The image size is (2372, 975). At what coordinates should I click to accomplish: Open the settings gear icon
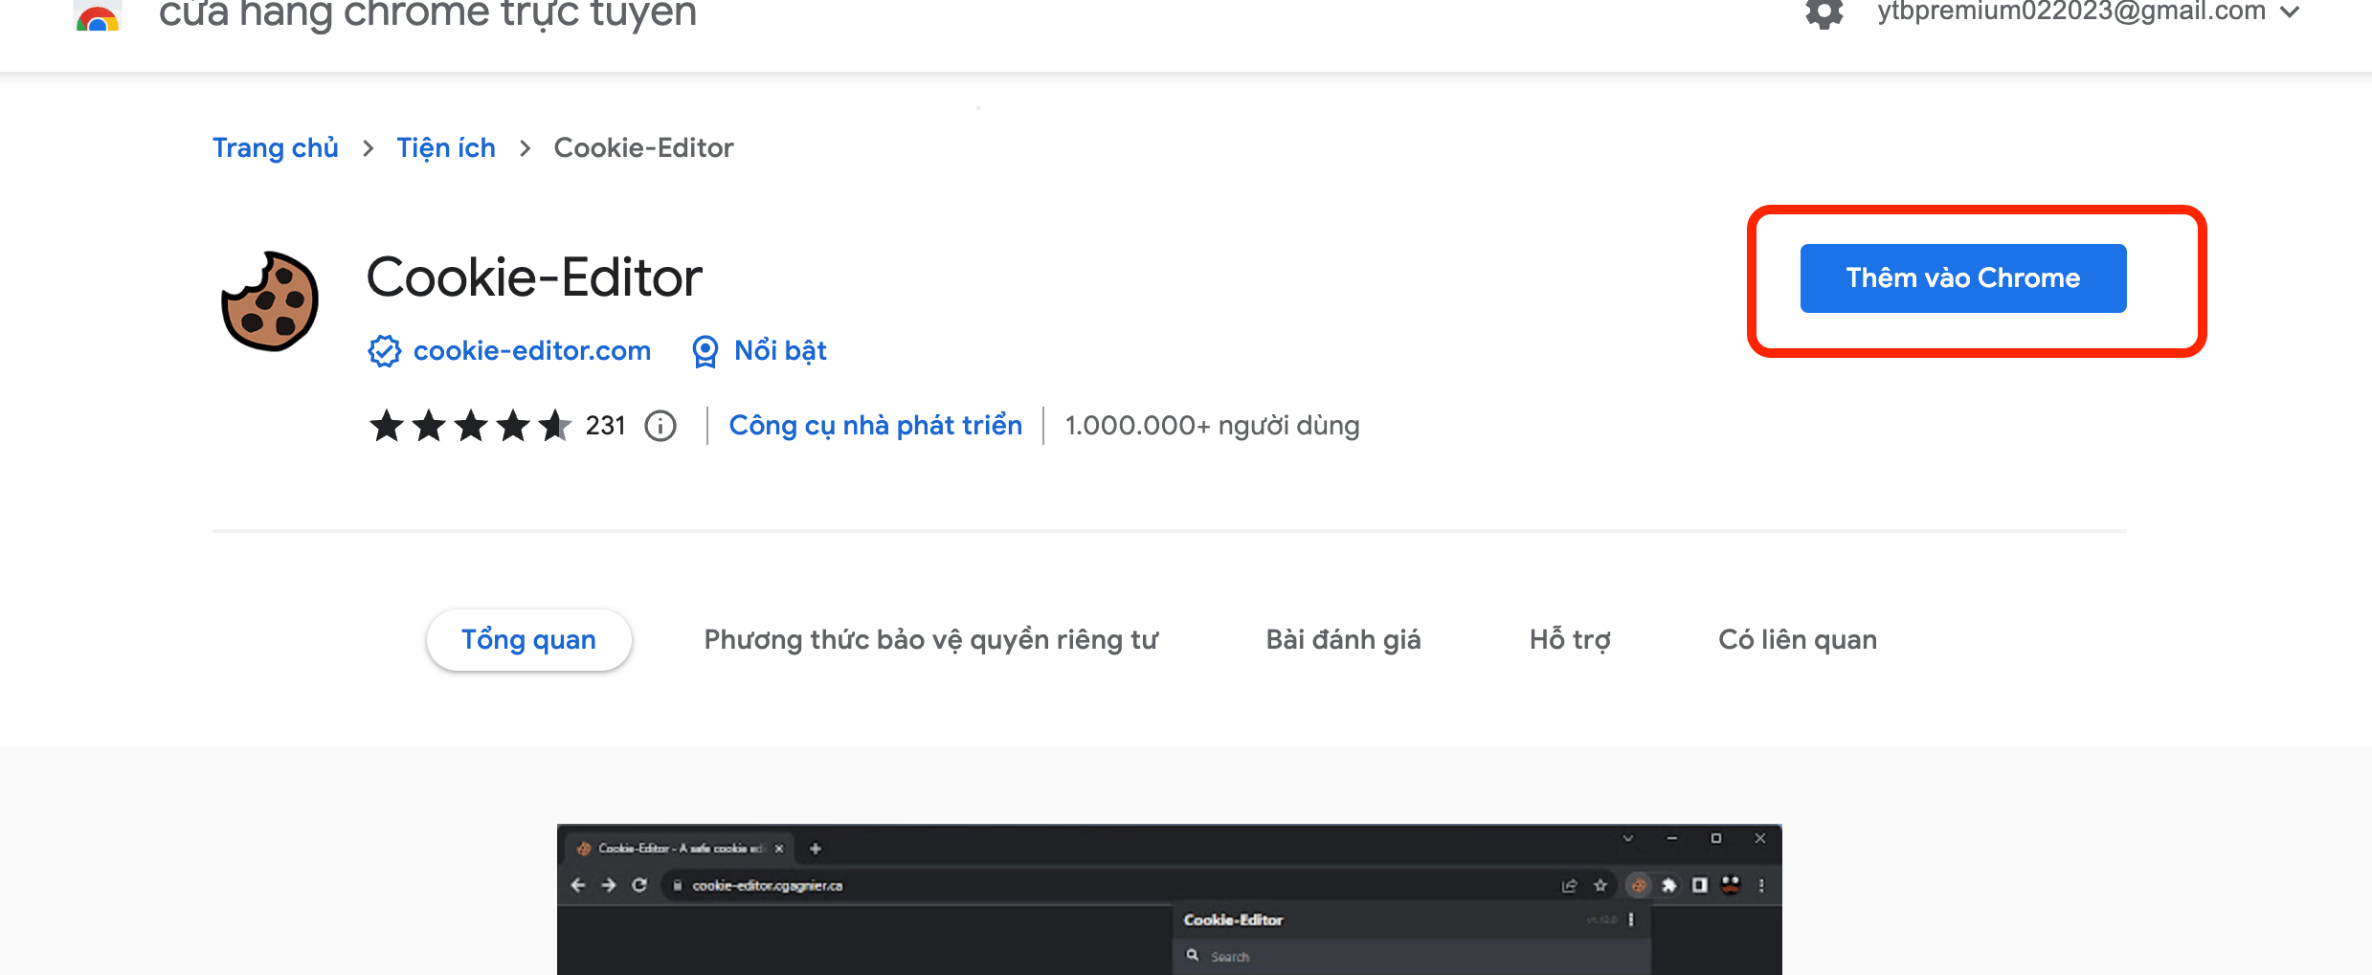(x=1824, y=13)
